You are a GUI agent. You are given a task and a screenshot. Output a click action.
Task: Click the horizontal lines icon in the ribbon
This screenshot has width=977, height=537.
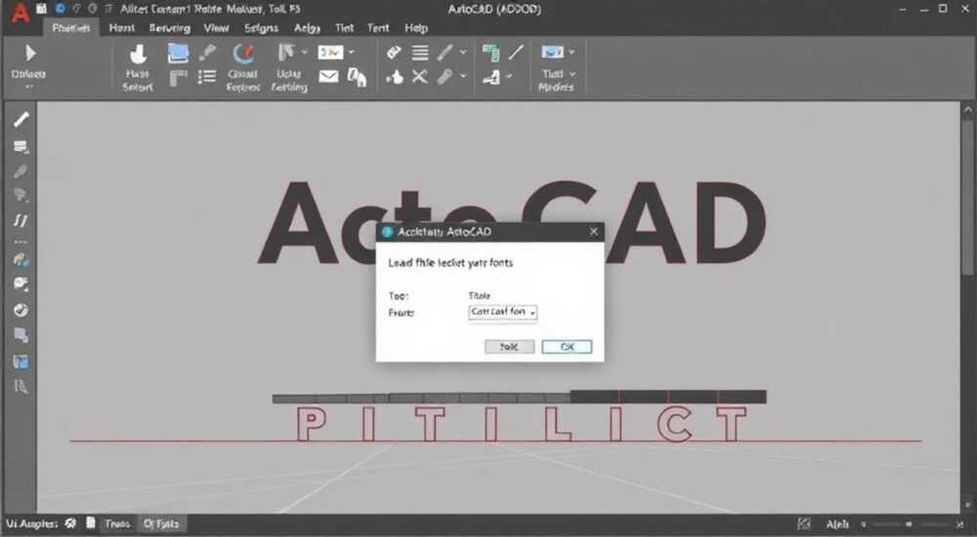(420, 53)
